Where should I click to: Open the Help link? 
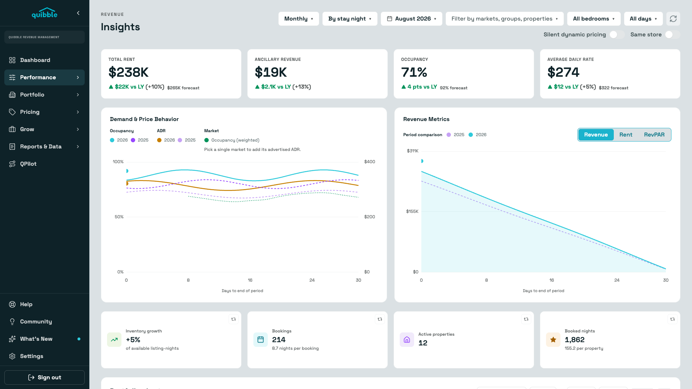point(44,304)
